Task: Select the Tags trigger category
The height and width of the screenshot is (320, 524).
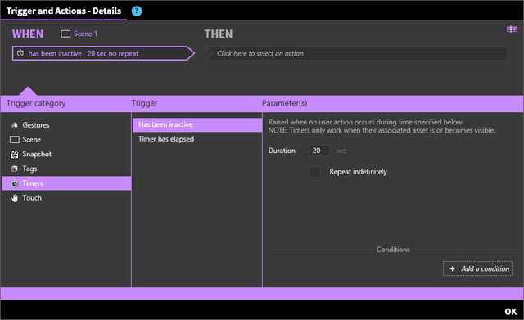Action: point(66,169)
